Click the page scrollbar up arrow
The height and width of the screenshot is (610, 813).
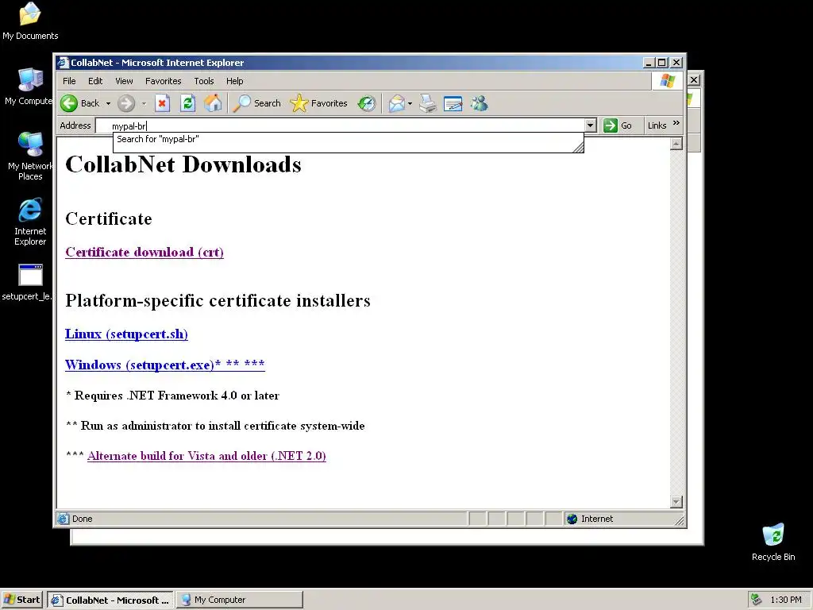[676, 144]
